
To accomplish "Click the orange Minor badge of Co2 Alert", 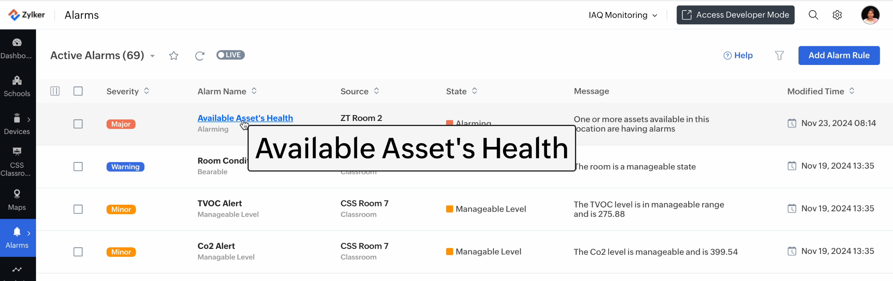I will [121, 252].
